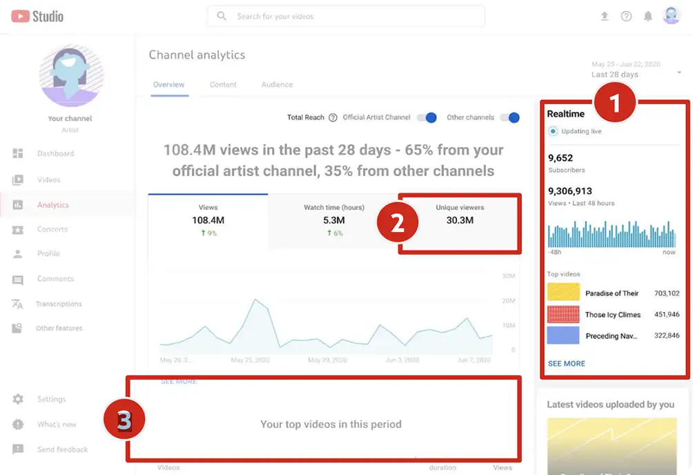The width and height of the screenshot is (693, 475).
Task: Click the YouTube Studio logo
Action: tap(37, 17)
